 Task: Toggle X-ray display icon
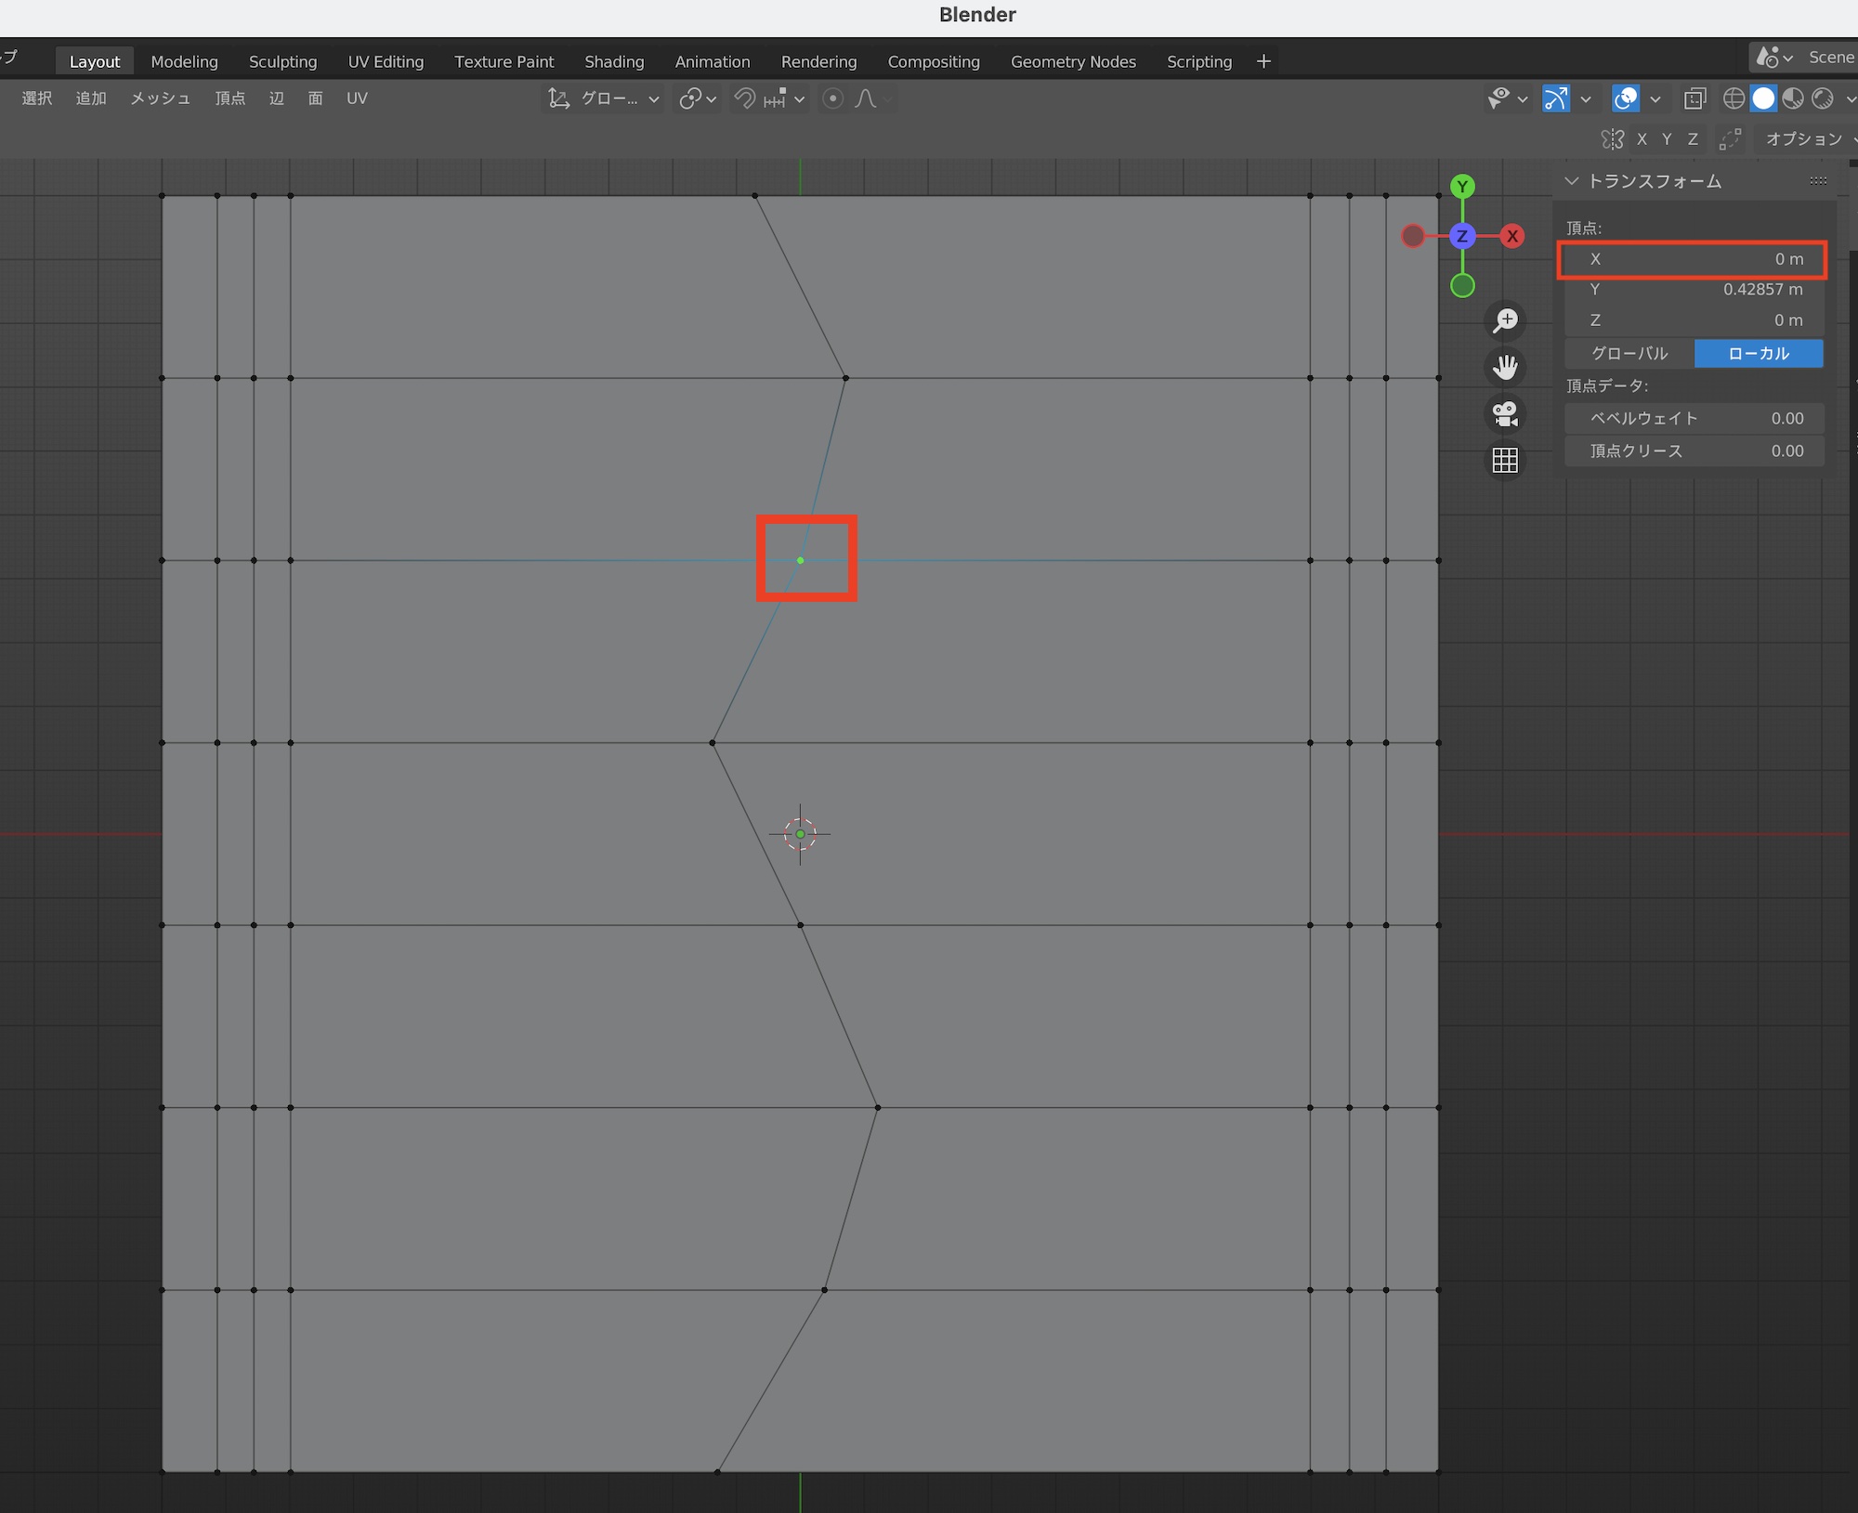pyautogui.click(x=1695, y=98)
